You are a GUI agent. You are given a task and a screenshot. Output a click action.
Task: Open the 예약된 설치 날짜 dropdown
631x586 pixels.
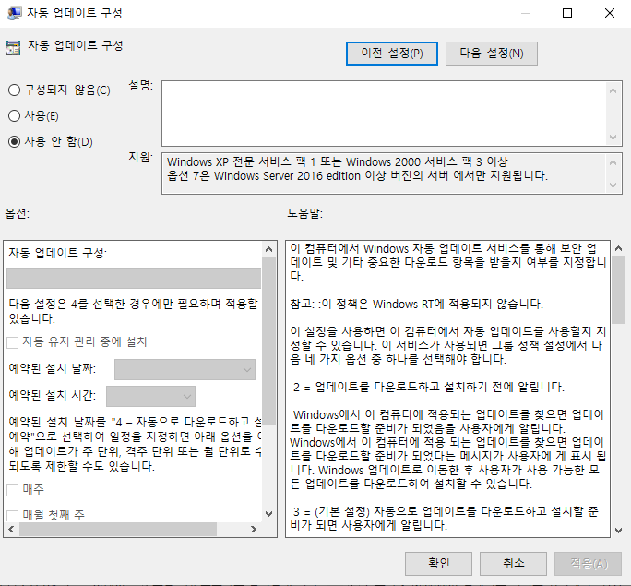coord(185,369)
